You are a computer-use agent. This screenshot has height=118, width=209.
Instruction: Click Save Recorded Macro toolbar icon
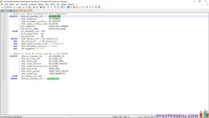99,7
